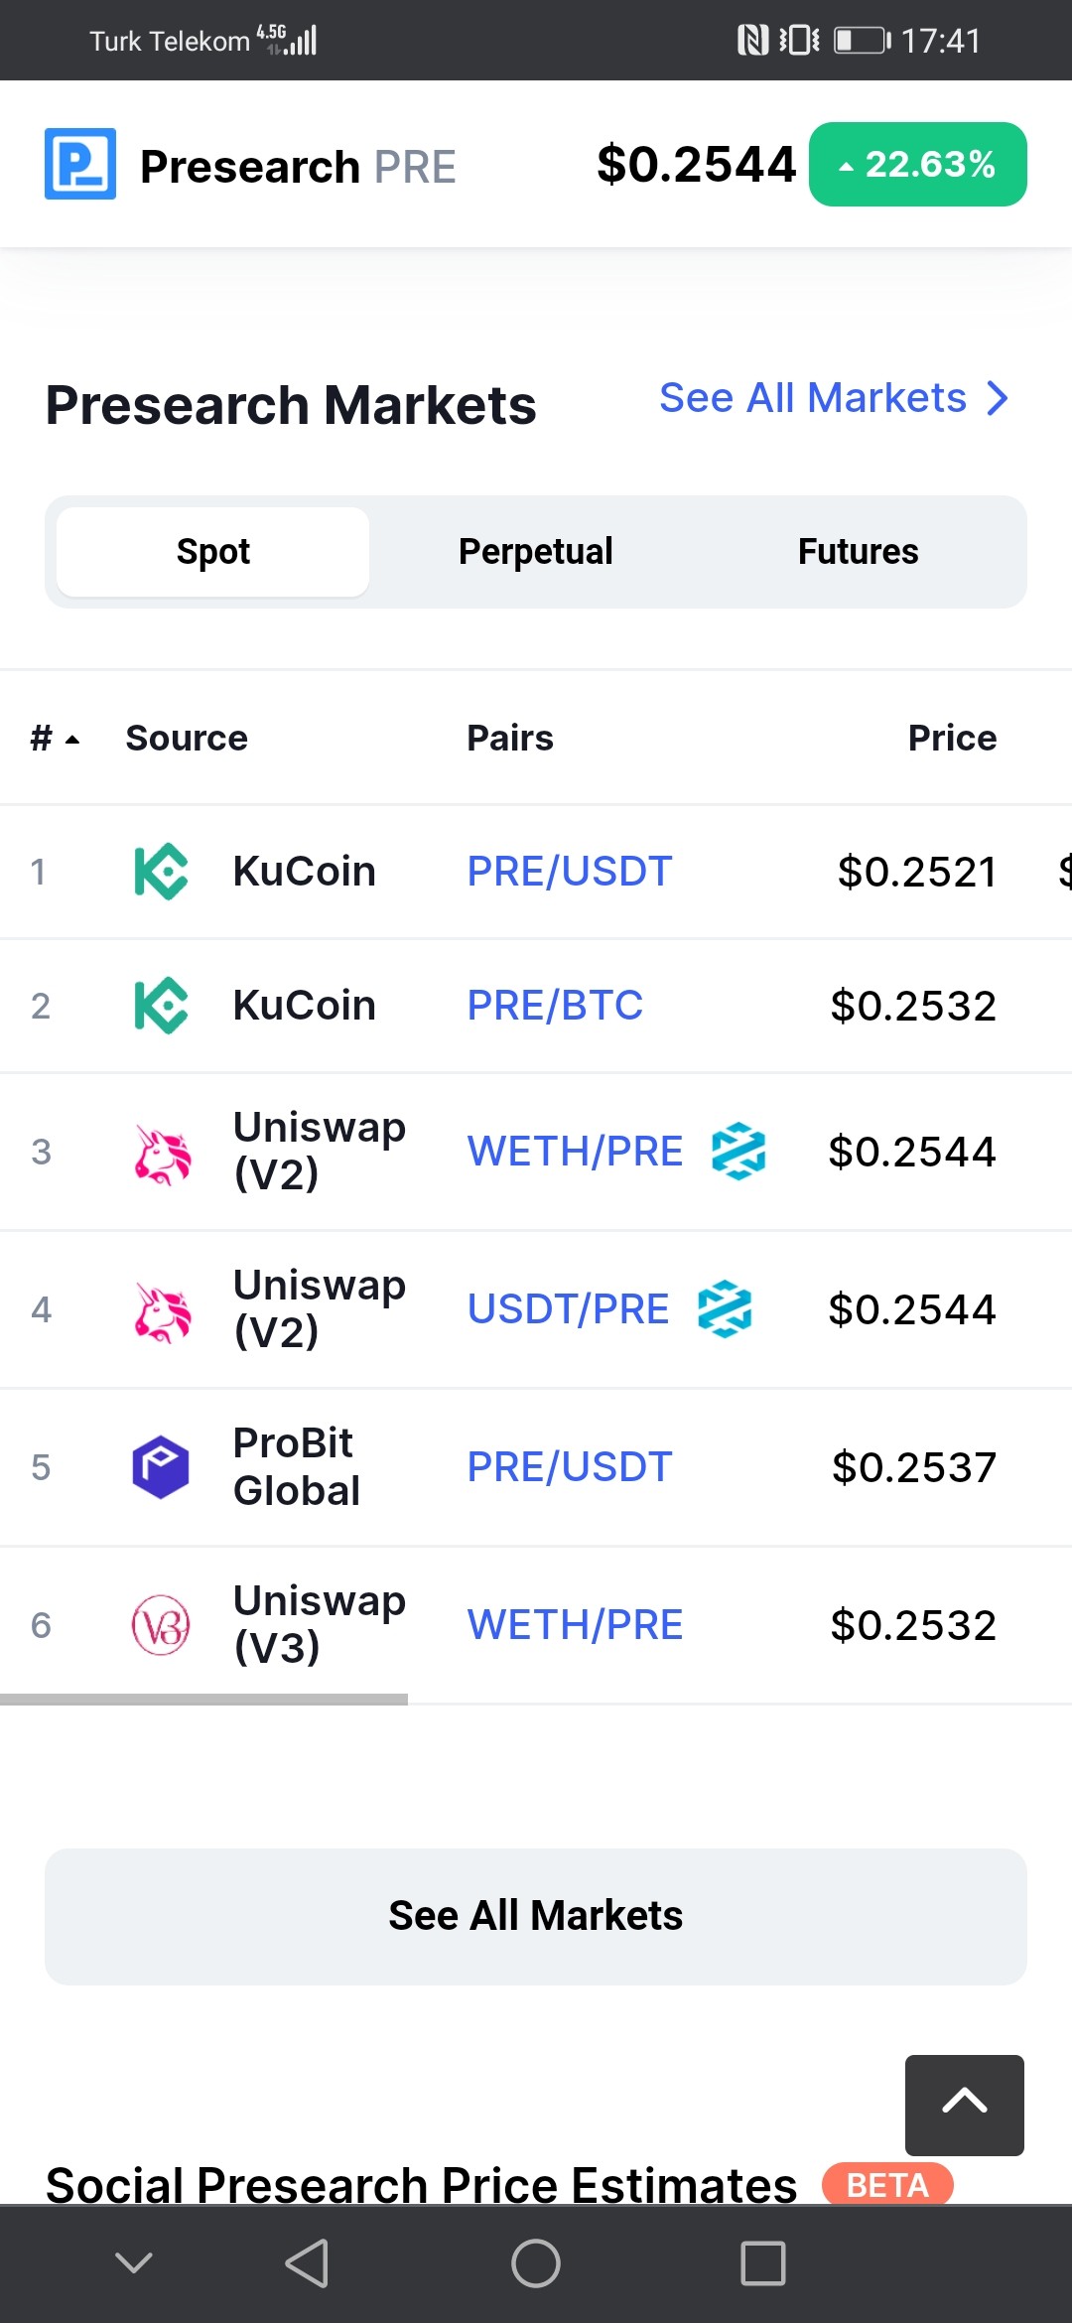1072x2323 pixels.
Task: Select the Spot market tab
Action: pos(212,552)
